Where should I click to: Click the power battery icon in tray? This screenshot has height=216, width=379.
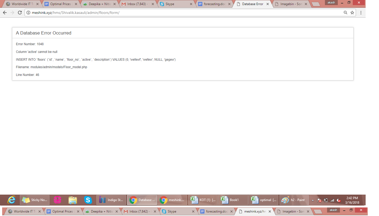(x=325, y=200)
